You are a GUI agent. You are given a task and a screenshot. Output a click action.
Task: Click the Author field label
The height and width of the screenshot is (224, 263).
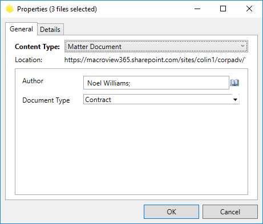click(33, 81)
